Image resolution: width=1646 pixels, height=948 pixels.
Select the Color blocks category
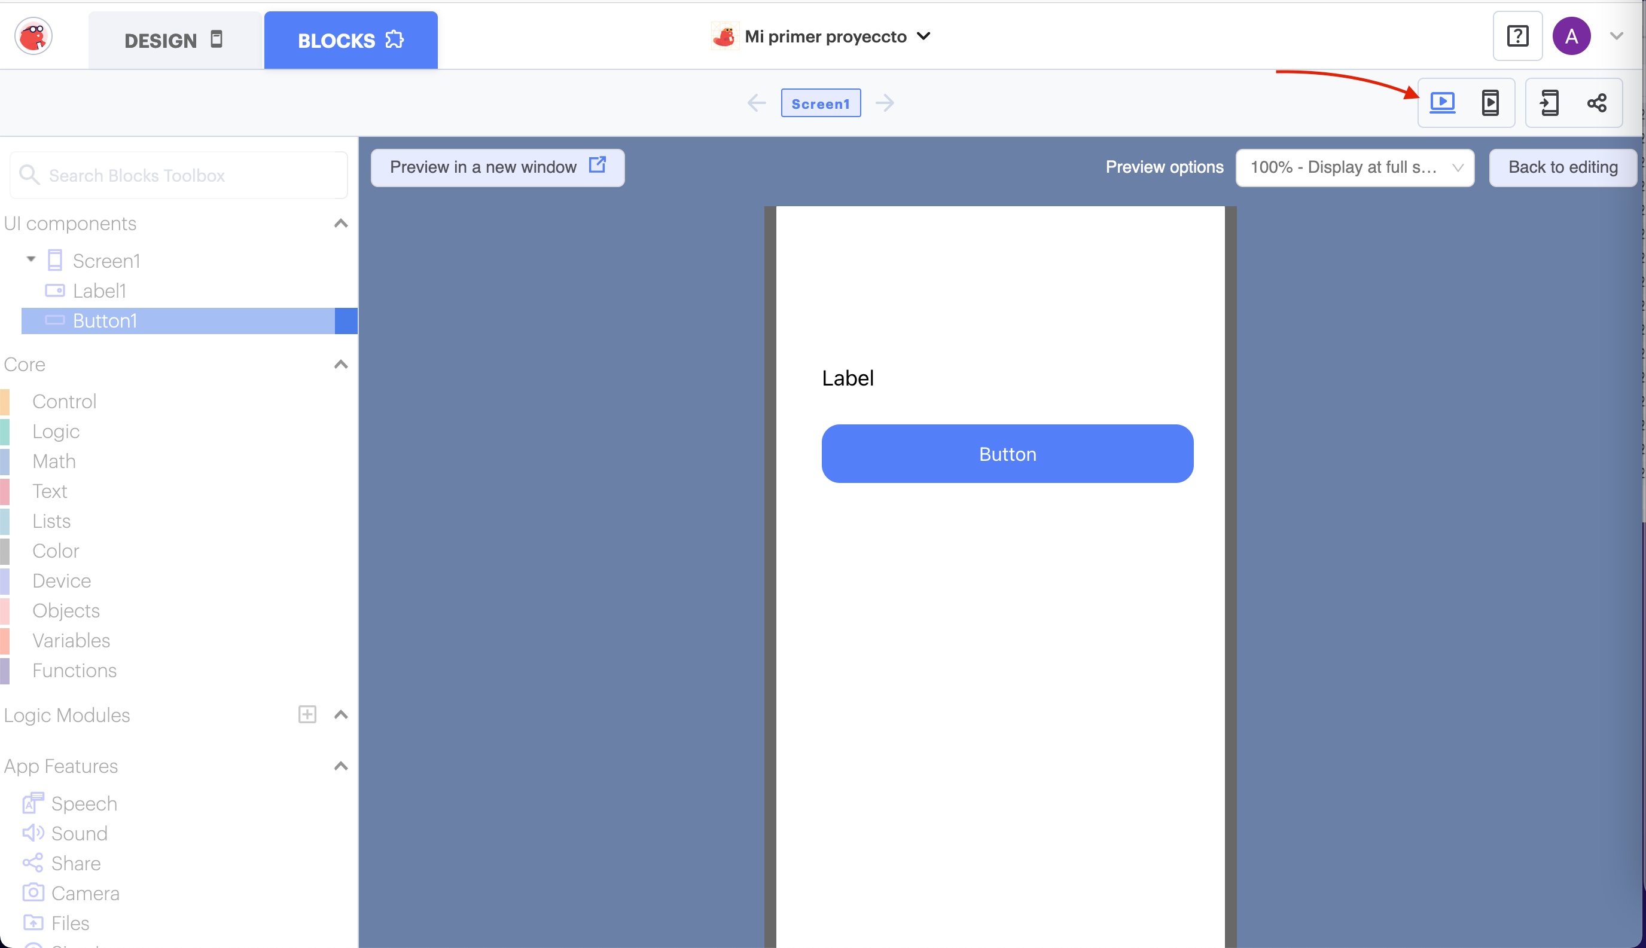click(56, 551)
